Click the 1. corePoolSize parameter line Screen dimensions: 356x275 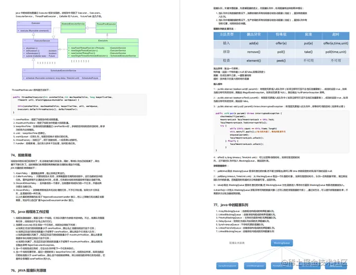click(36, 119)
